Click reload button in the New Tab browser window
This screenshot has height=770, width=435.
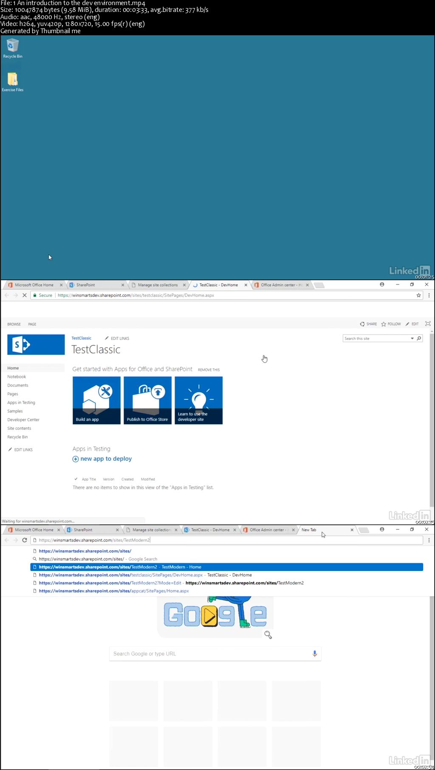coord(25,540)
